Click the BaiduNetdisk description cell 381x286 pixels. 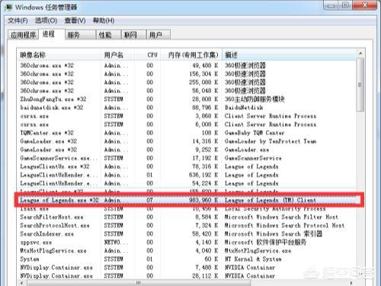coord(244,108)
